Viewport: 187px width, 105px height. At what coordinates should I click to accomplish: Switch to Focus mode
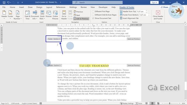pyautogui.click(x=139, y=103)
